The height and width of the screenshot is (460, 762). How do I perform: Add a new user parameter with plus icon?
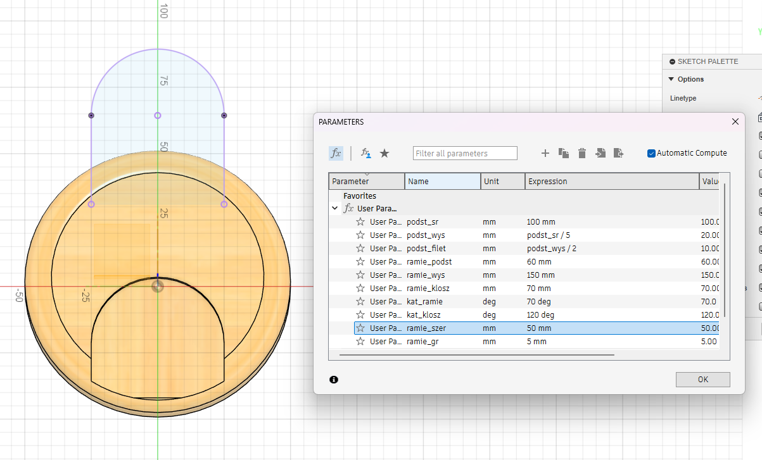[545, 153]
